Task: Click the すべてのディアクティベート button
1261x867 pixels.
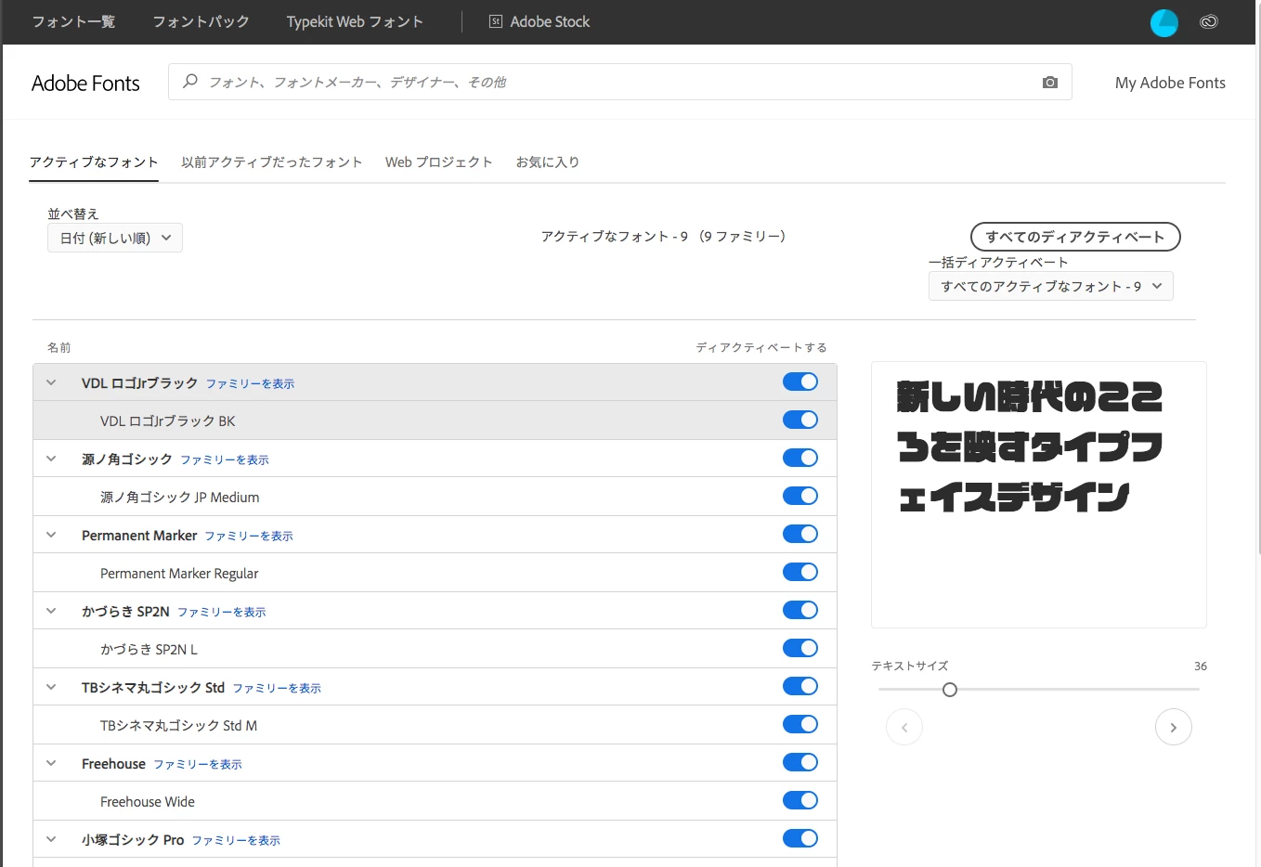Action: (1075, 237)
